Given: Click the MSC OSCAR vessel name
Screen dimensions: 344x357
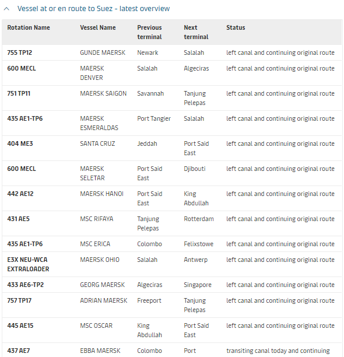Looking at the screenshot, I should coord(96,325).
